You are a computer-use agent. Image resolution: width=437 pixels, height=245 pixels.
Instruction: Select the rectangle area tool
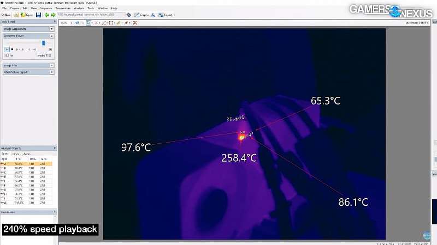[111, 23]
